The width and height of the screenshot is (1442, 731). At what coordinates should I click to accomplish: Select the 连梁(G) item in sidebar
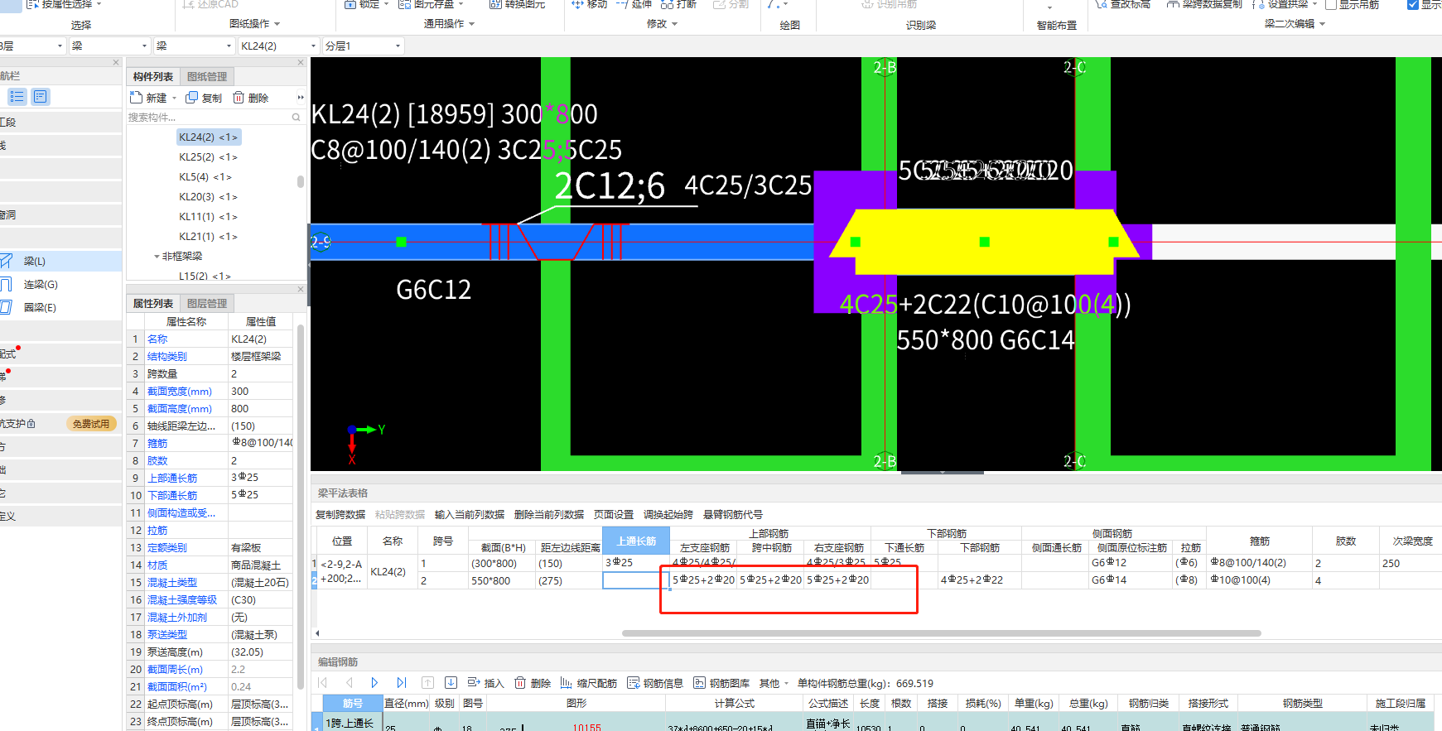[x=60, y=284]
